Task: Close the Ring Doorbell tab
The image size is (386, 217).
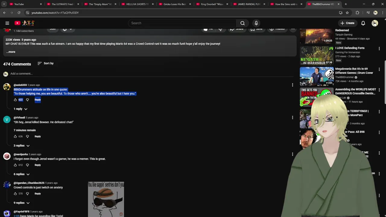Action: tap(227, 4)
